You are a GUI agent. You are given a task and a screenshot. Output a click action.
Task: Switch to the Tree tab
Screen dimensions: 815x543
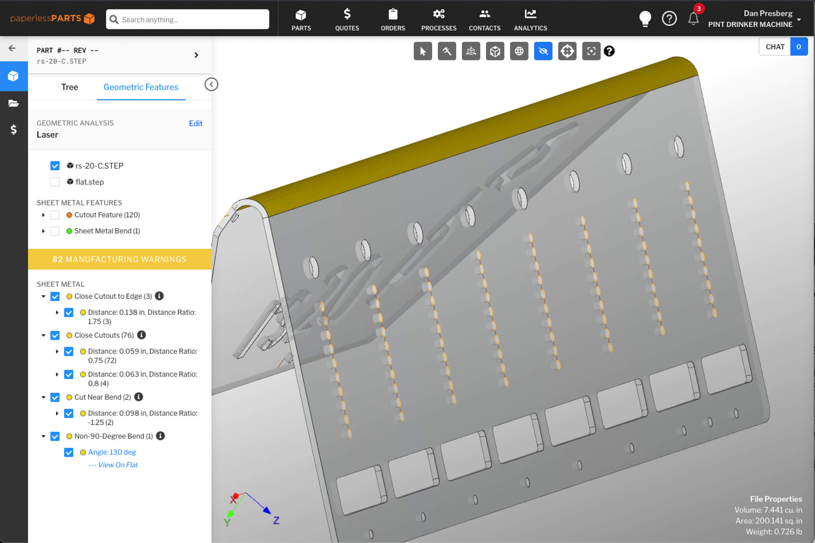point(69,87)
